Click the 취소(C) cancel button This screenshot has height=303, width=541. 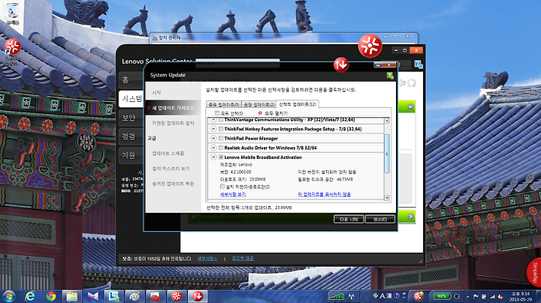pyautogui.click(x=380, y=219)
